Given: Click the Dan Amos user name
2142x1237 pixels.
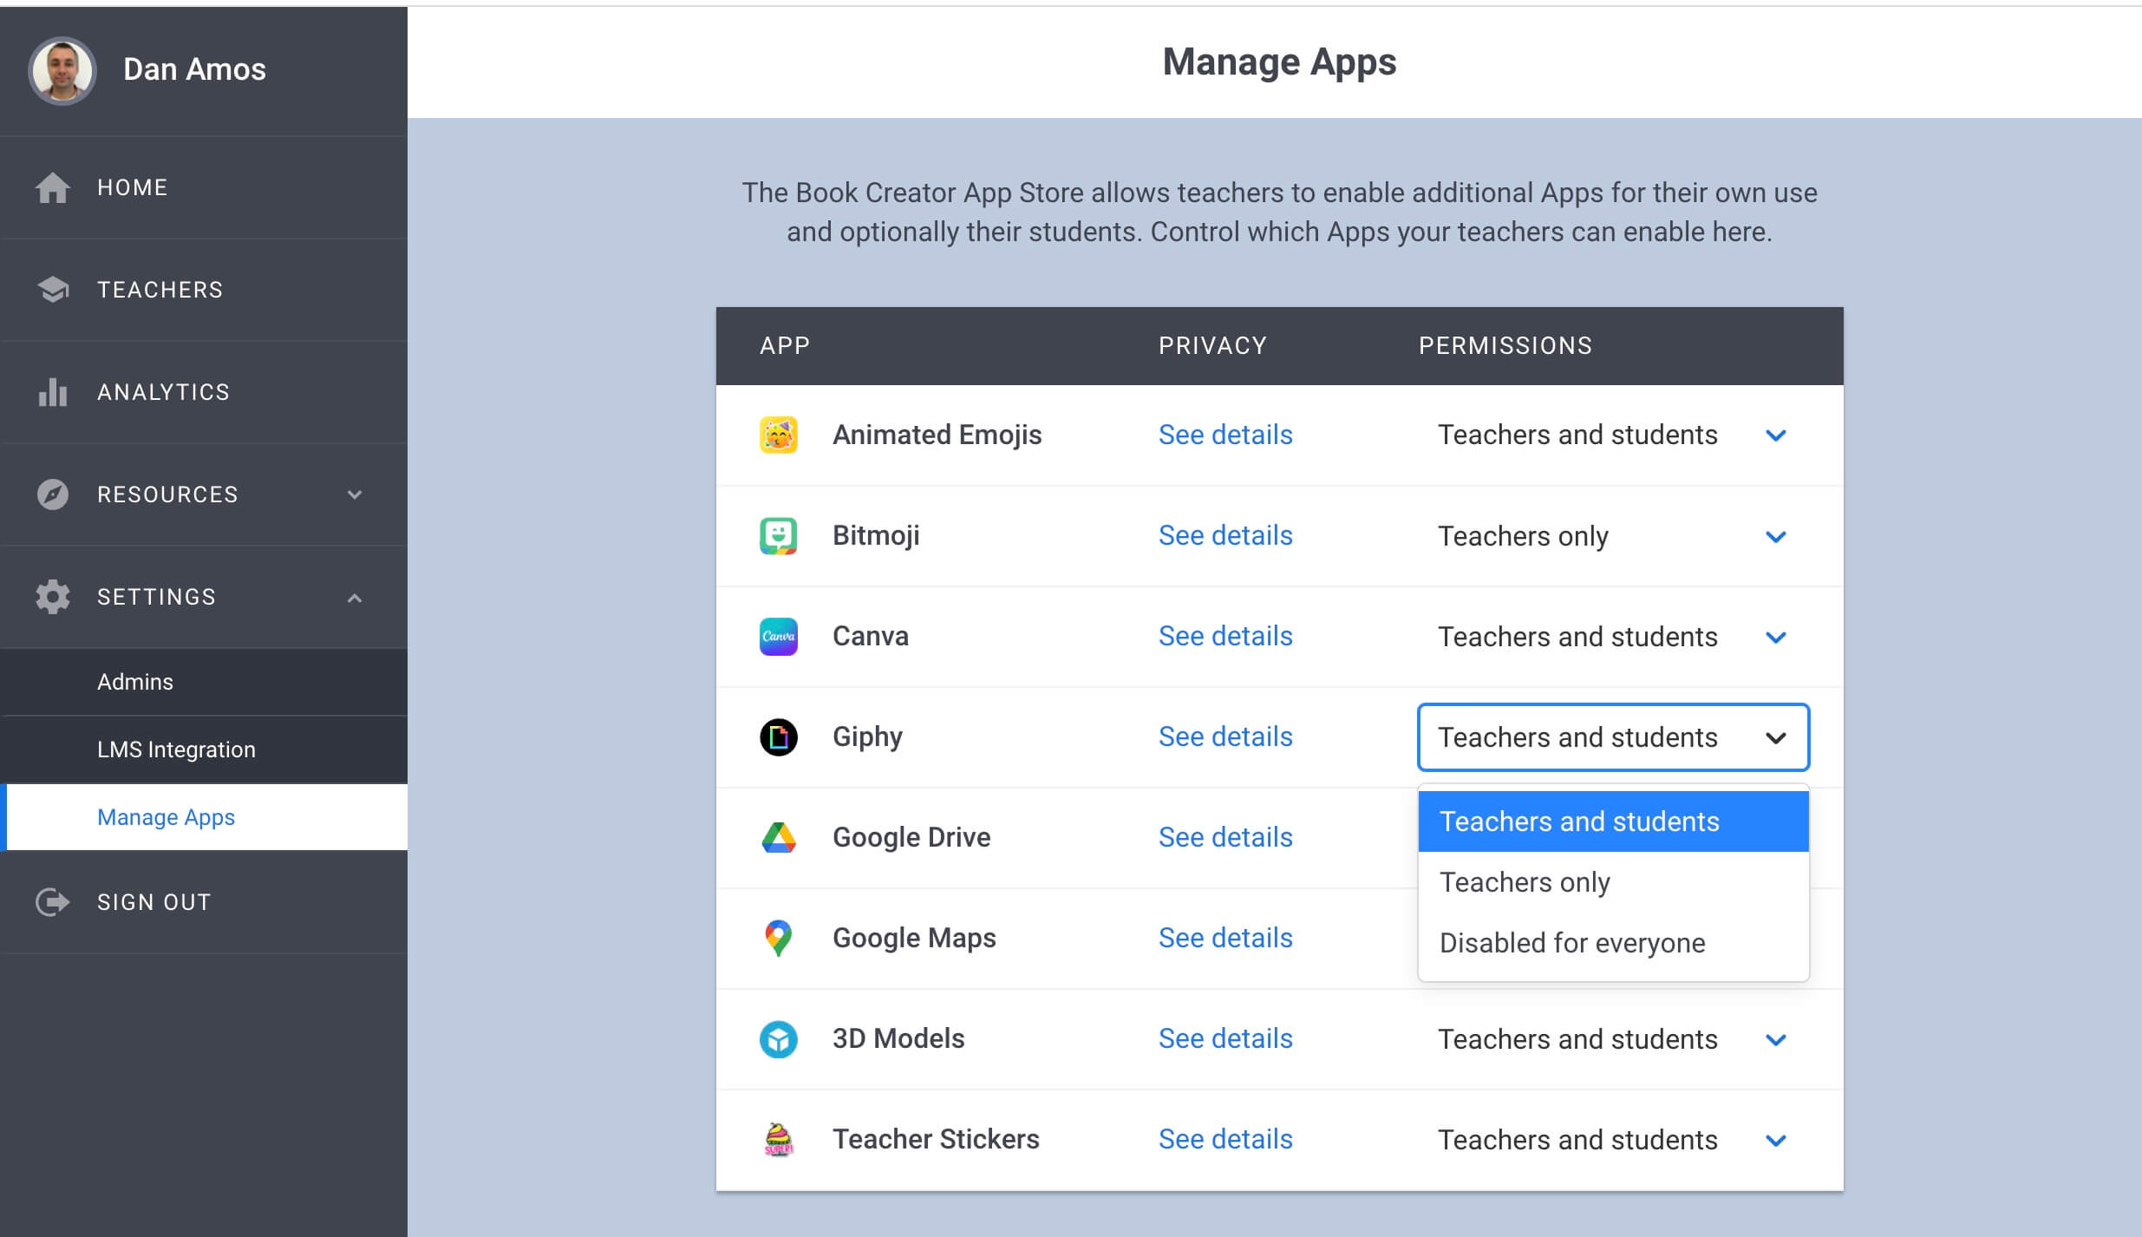Looking at the screenshot, I should click(x=194, y=69).
